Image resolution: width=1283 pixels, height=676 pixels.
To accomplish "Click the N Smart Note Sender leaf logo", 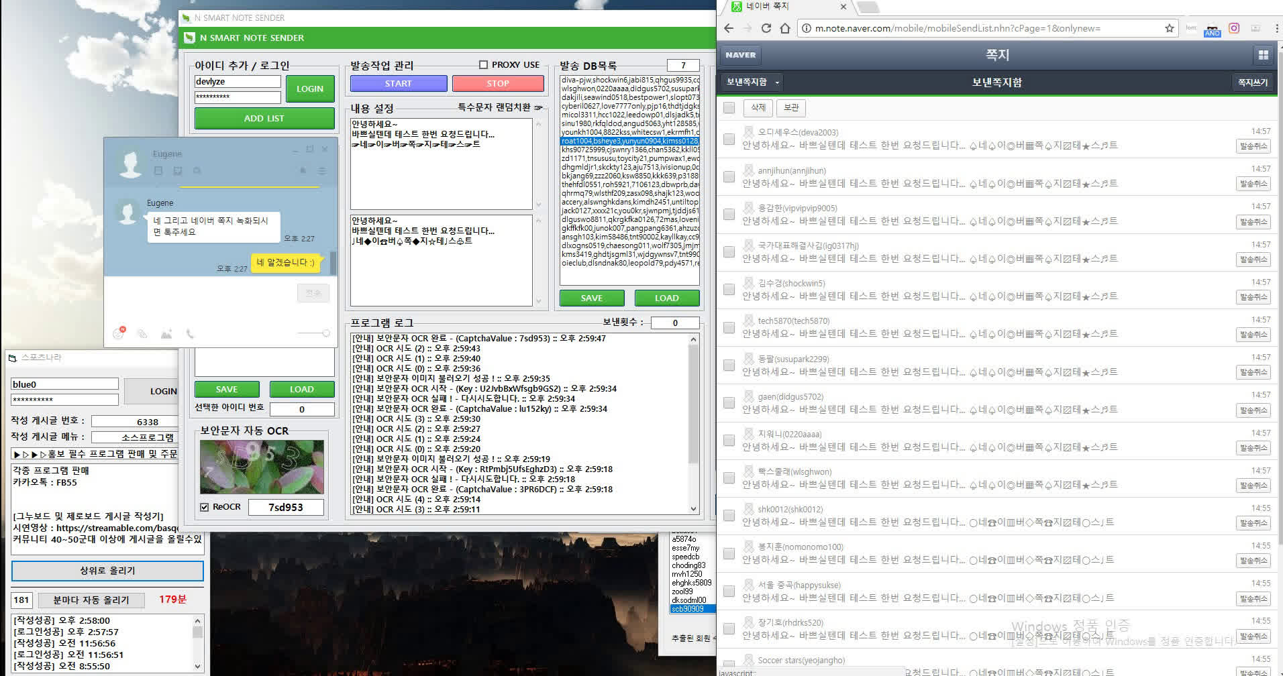I will [190, 38].
